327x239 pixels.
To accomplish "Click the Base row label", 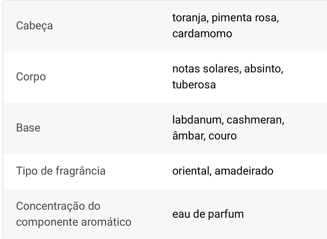I will 28,128.
